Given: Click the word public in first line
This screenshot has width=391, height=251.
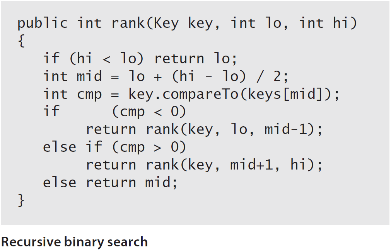Looking at the screenshot, I should 43,24.
